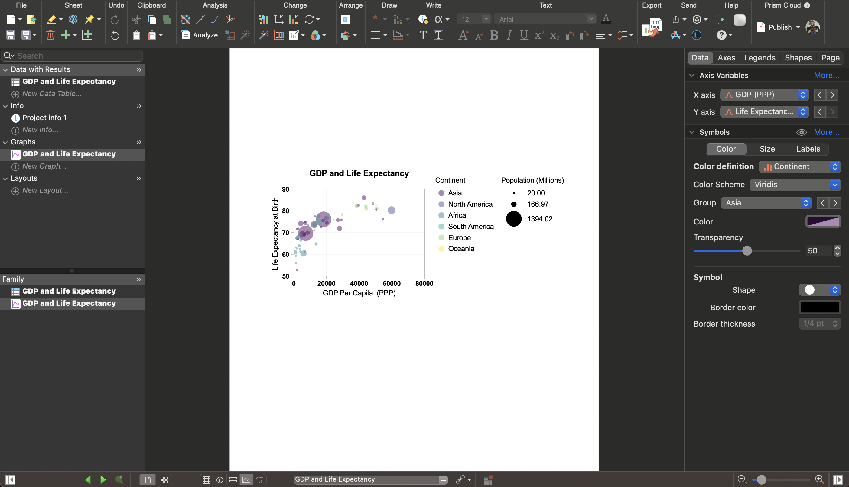Click the zoom in magnifier icon
This screenshot has height=487, width=849.
point(819,479)
